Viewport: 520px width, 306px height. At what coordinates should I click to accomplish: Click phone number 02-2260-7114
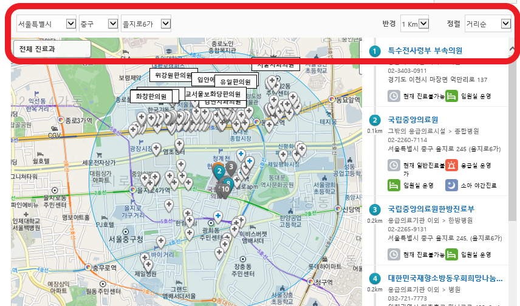click(x=407, y=140)
